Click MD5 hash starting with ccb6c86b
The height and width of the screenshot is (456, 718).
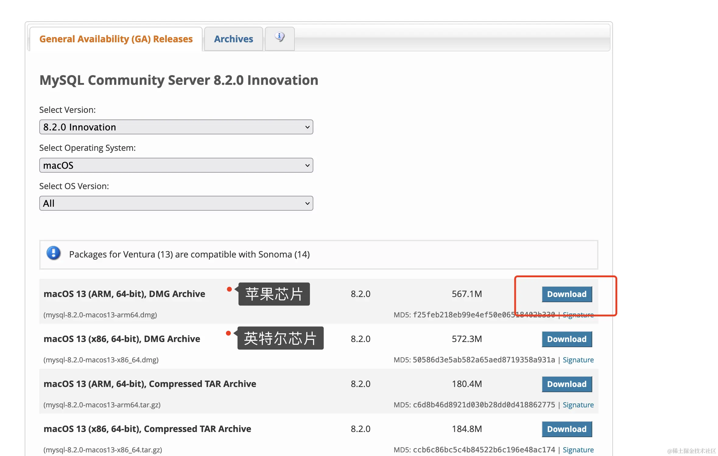click(x=484, y=450)
